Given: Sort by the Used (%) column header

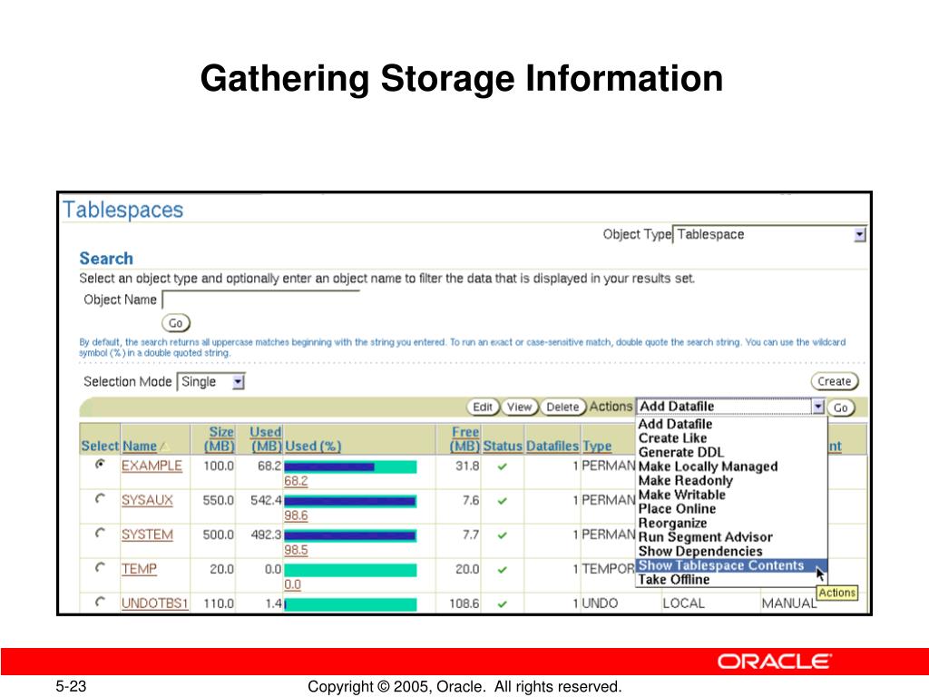Looking at the screenshot, I should click(x=313, y=446).
